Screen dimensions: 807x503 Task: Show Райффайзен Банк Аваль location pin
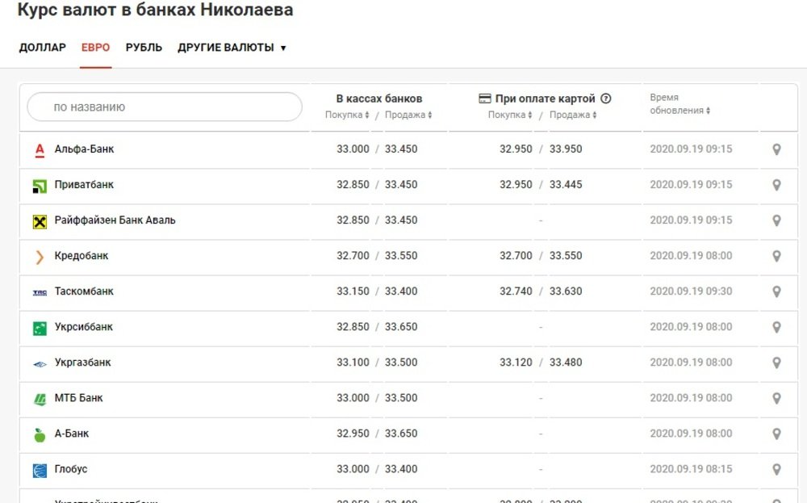pyautogui.click(x=776, y=220)
